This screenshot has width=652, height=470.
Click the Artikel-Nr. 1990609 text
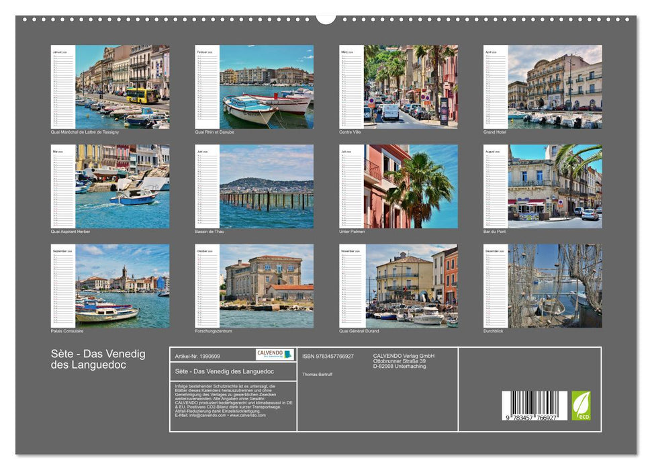click(x=199, y=355)
